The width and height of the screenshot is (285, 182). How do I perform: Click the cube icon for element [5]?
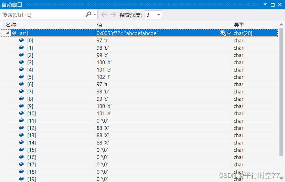tap(22, 76)
